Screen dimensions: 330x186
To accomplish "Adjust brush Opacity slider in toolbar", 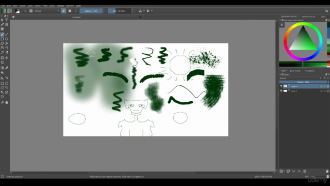I will tap(91, 11).
